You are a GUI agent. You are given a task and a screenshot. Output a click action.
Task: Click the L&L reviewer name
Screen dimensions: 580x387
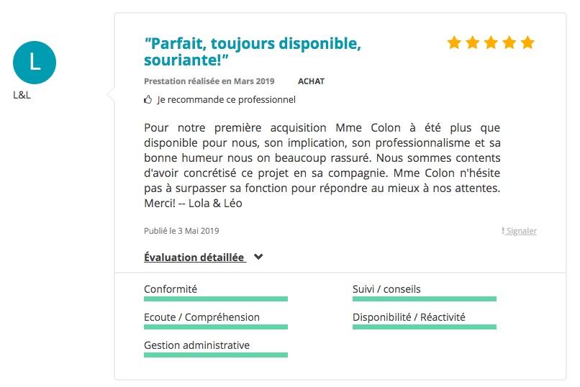(x=22, y=95)
